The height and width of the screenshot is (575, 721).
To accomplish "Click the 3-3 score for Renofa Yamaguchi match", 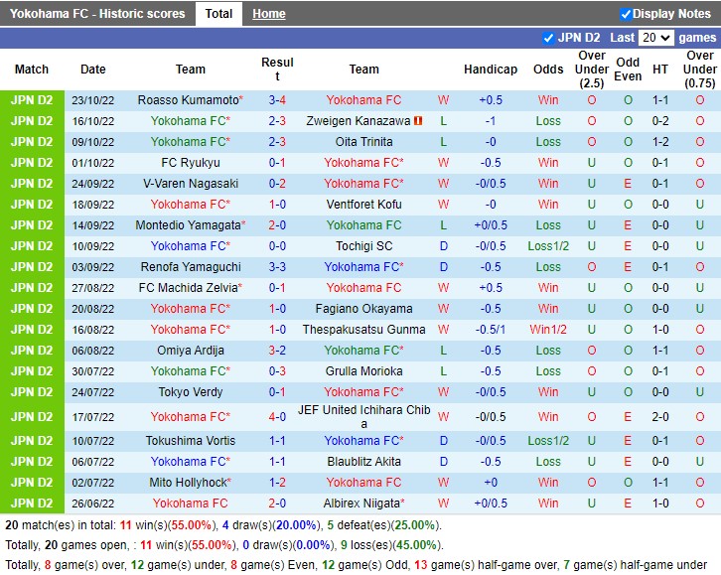I will [277, 267].
